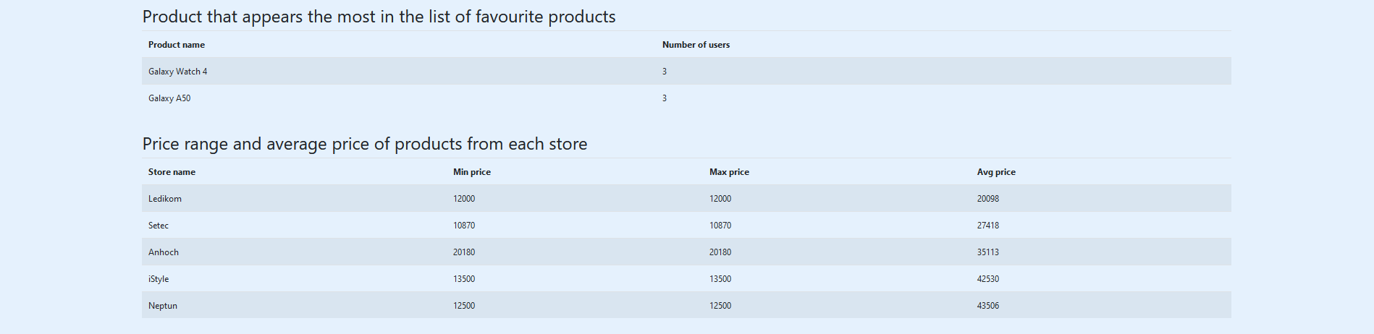
Task: Click the Product name column header
Action: (x=177, y=45)
